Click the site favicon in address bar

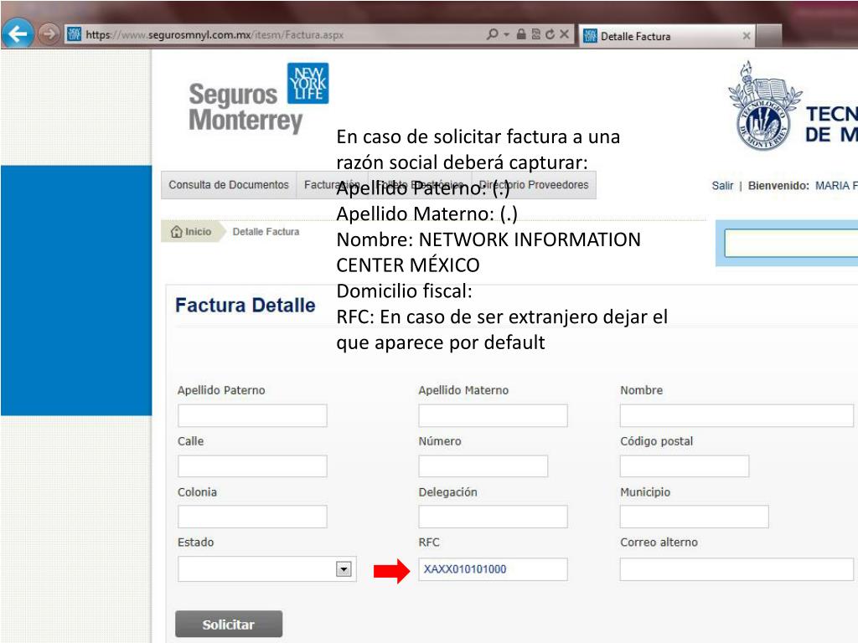tap(75, 33)
